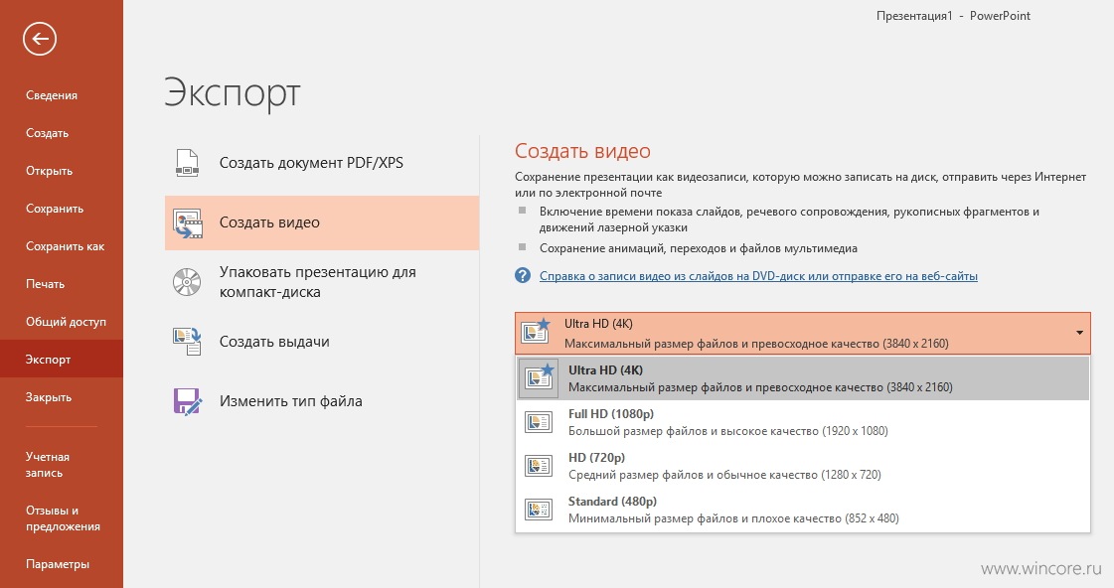Click the Full HD (1080p) item icon

tap(539, 422)
